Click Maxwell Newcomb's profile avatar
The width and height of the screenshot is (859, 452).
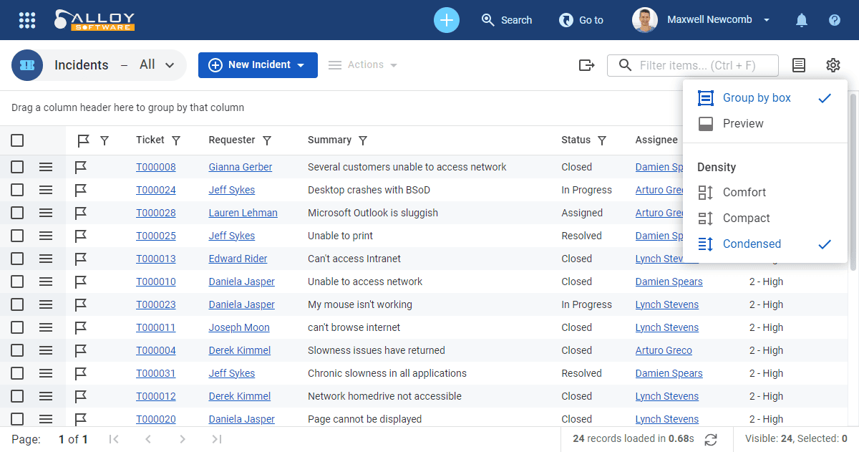[x=645, y=20]
